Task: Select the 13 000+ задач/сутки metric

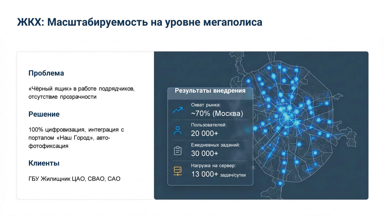Action: 219,174
